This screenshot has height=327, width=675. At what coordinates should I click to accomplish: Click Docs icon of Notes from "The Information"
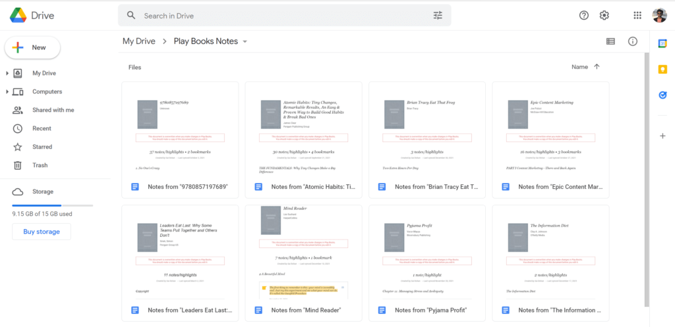(506, 311)
